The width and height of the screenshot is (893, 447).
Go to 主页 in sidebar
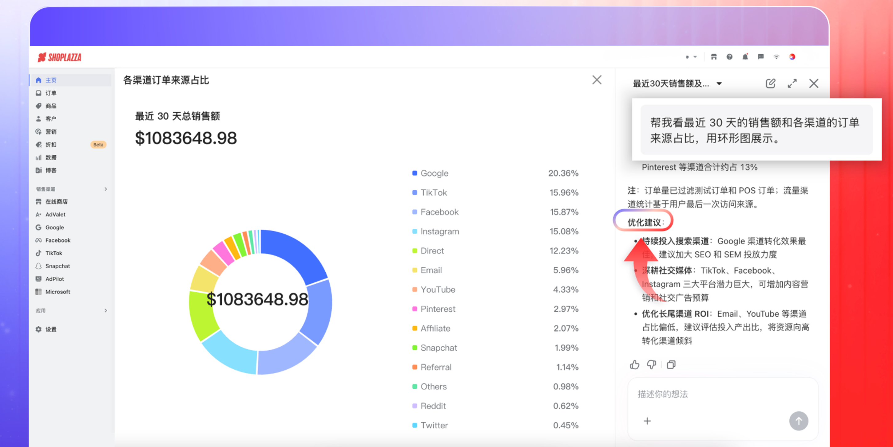click(71, 80)
